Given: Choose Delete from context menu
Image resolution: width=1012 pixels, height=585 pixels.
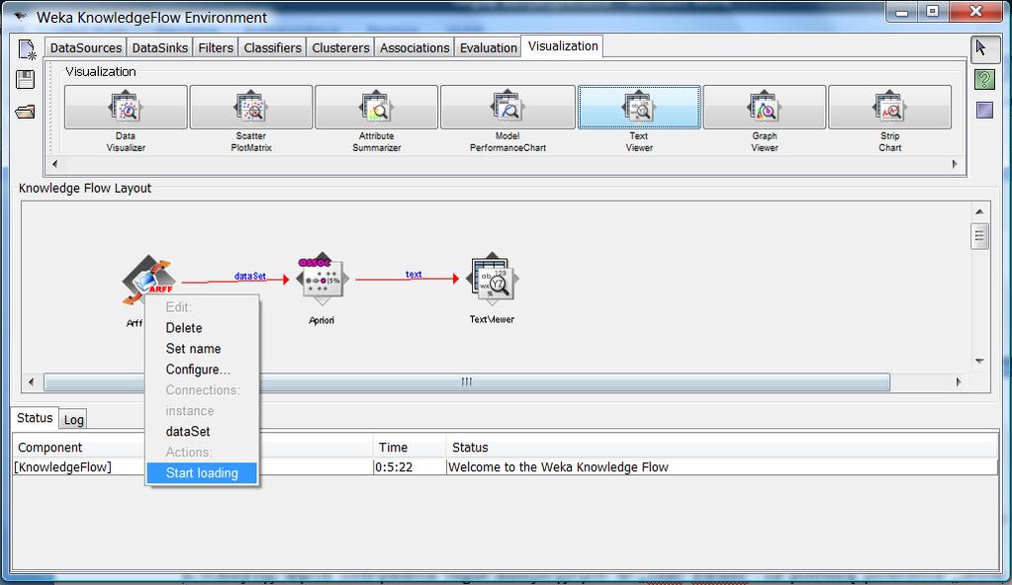Looking at the screenshot, I should coord(202,328).
